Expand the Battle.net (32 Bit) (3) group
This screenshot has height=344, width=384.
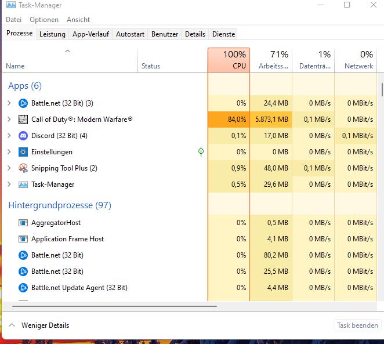coord(9,103)
